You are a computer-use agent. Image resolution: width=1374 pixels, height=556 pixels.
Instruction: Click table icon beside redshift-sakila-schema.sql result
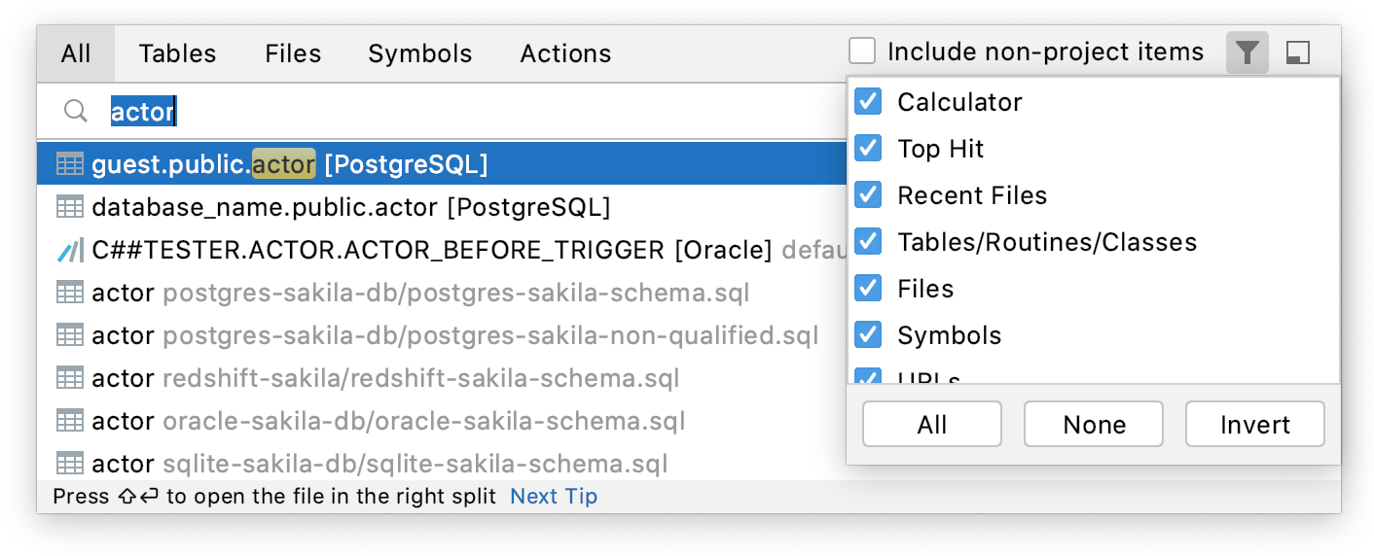pyautogui.click(x=69, y=378)
